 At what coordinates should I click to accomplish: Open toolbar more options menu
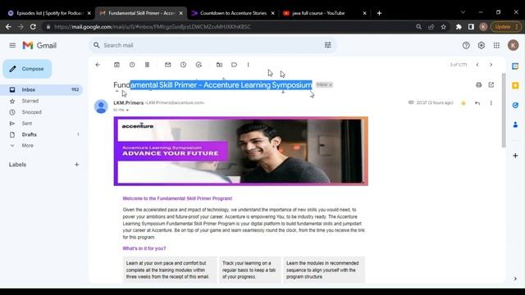click(x=248, y=65)
